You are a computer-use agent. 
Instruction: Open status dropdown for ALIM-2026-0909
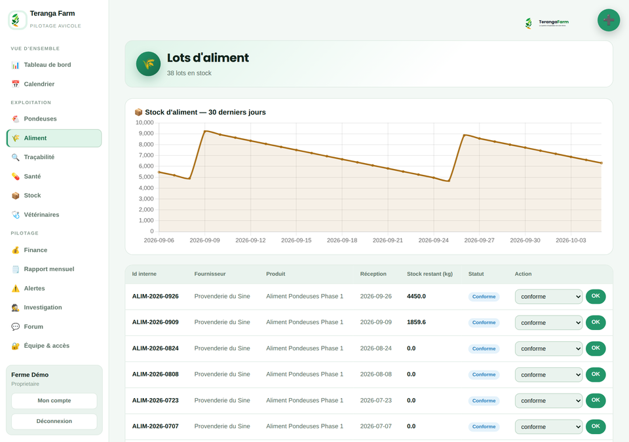[548, 323]
